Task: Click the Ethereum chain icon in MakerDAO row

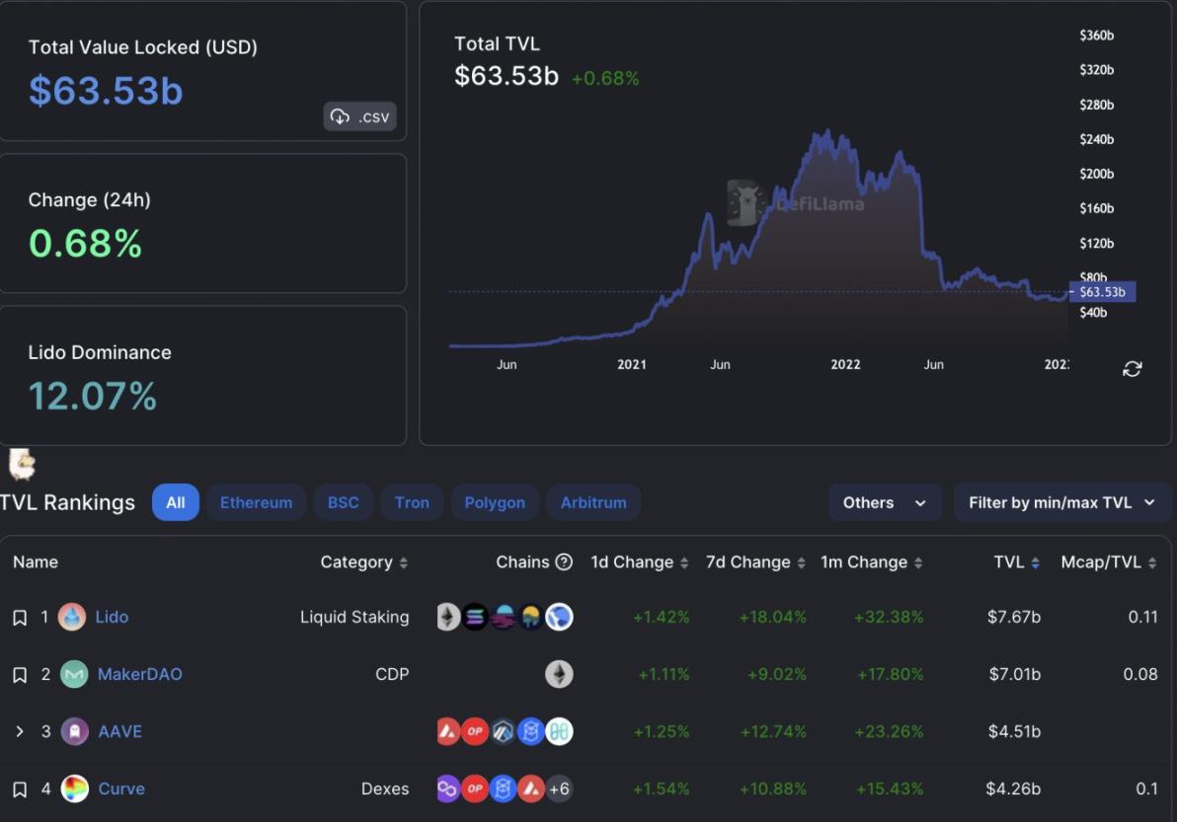Action: coord(559,674)
